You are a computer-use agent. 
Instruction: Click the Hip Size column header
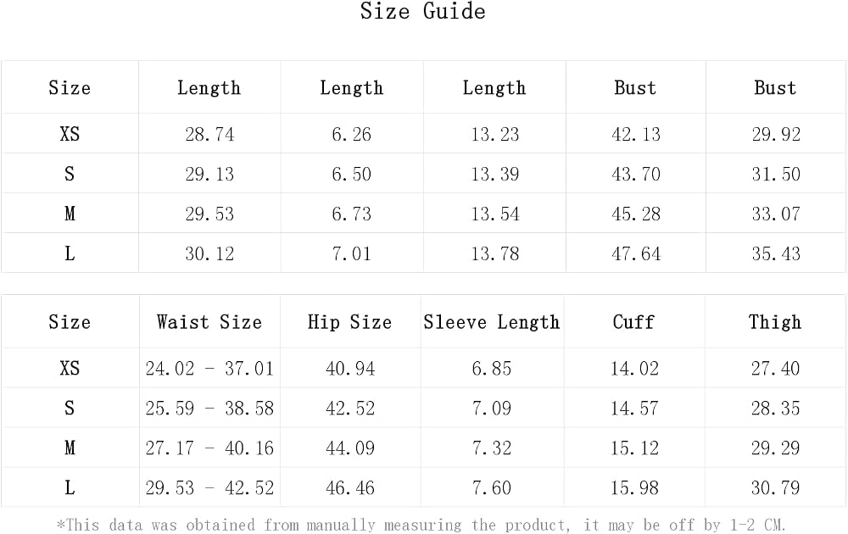tap(350, 322)
